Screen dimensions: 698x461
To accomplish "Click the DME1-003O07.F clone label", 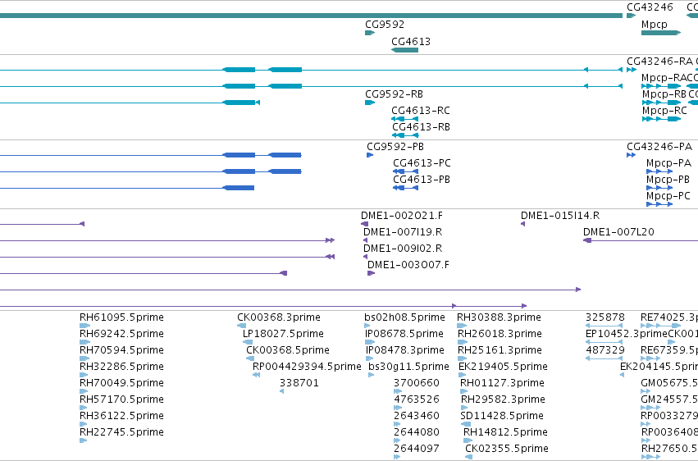I will (x=408, y=265).
